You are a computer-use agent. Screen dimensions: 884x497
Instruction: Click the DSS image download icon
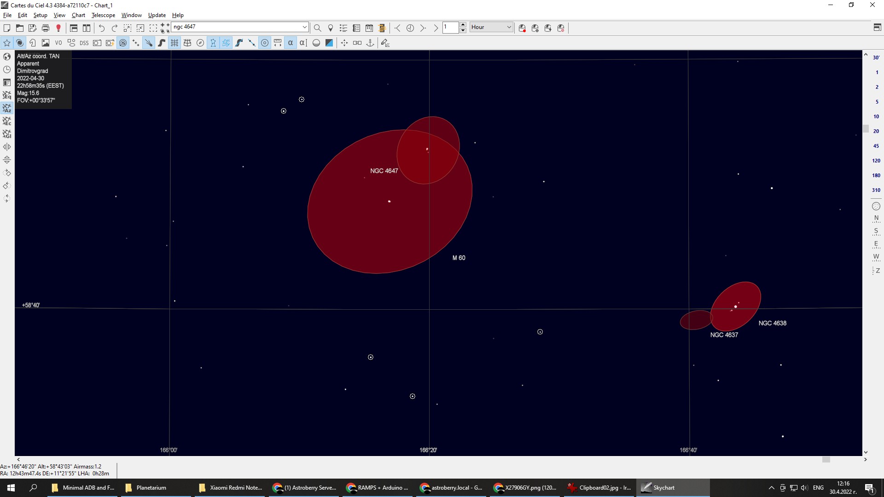84,43
